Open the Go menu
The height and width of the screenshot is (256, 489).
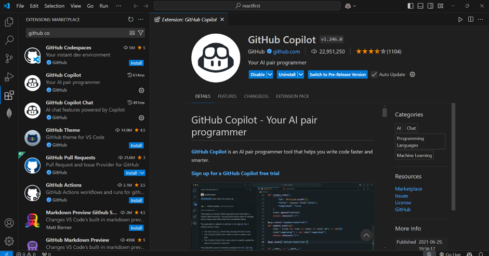(90, 6)
